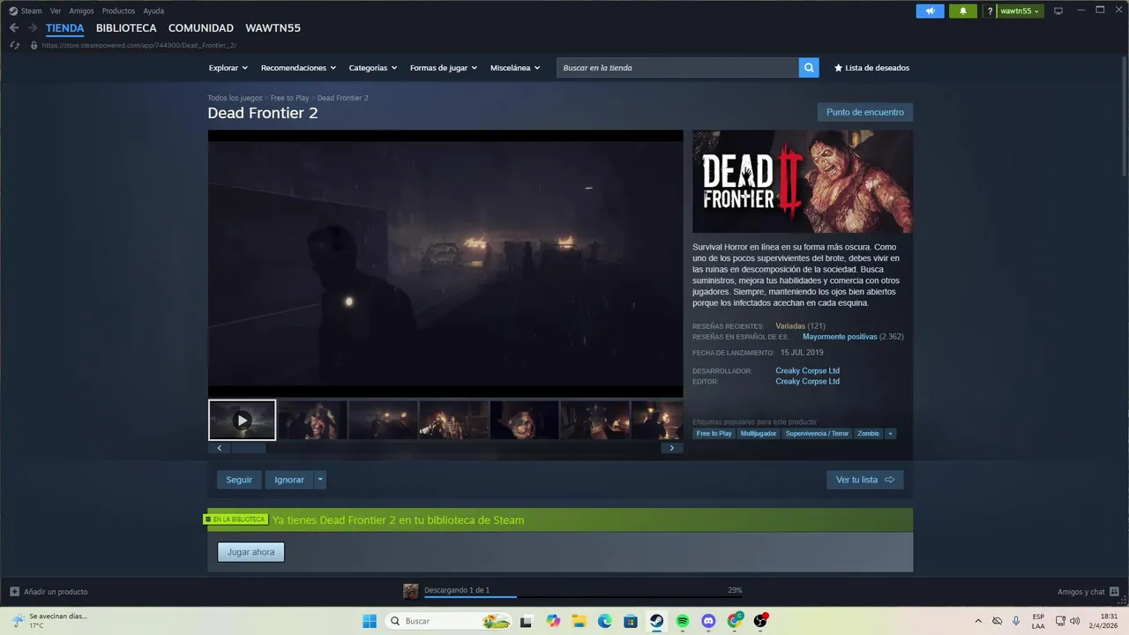
Task: Play the trailer video thumbnail
Action: [x=242, y=420]
